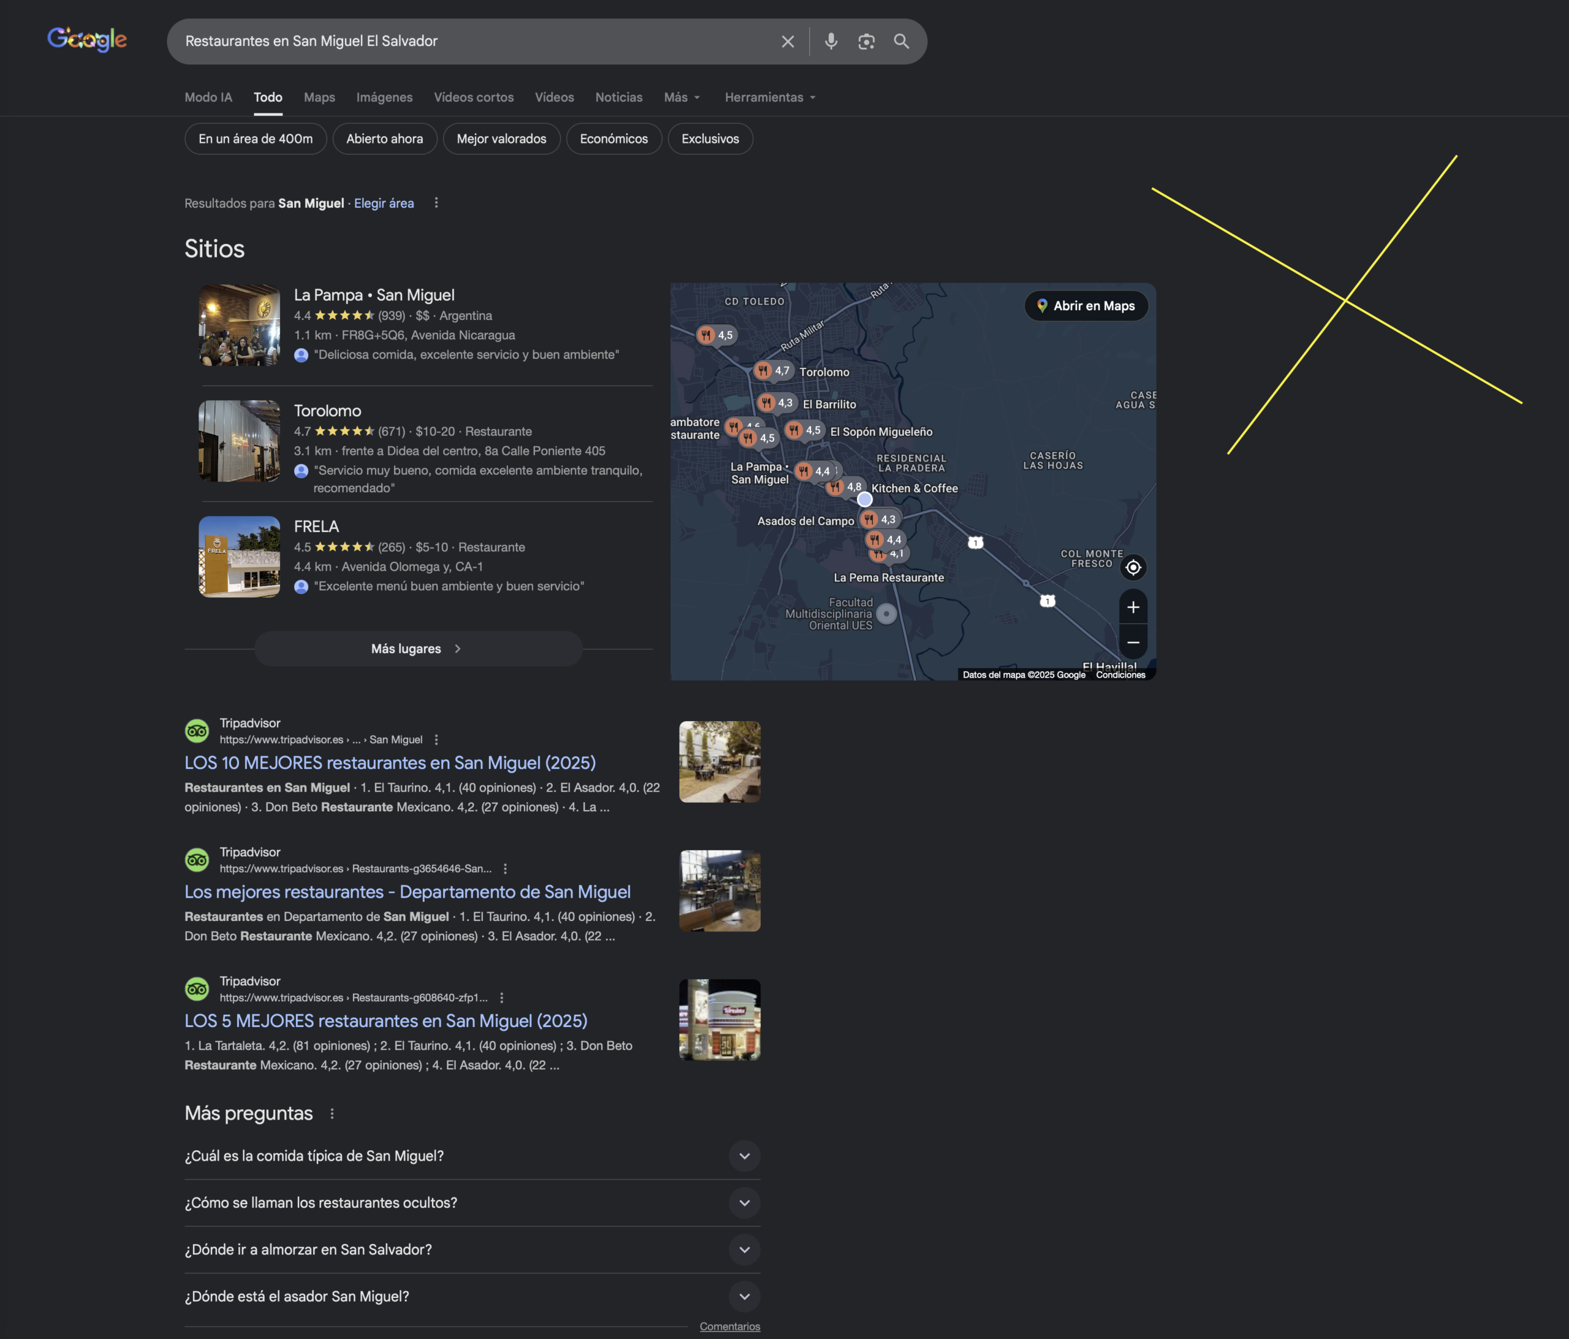Switch to the 'Maps' tab
Viewport: 1569px width, 1339px height.
[x=319, y=97]
